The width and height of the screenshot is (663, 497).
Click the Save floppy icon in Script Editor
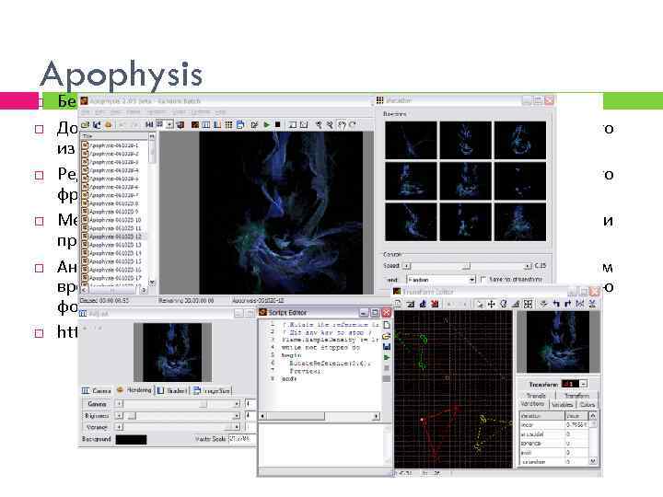click(386, 347)
